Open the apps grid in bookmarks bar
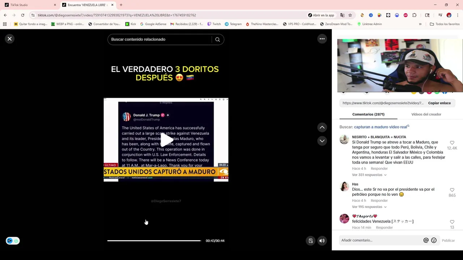Image resolution: width=463 pixels, height=260 pixels. tap(5, 24)
